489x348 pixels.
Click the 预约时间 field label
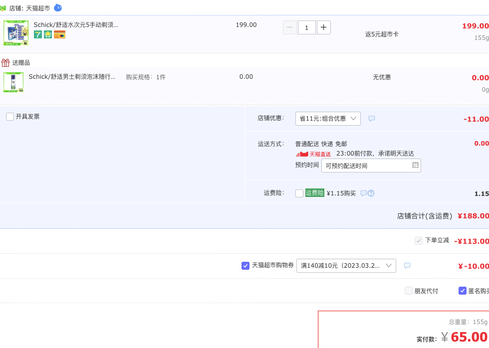coord(307,165)
